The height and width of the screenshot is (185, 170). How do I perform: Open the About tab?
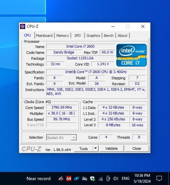click(x=122, y=36)
